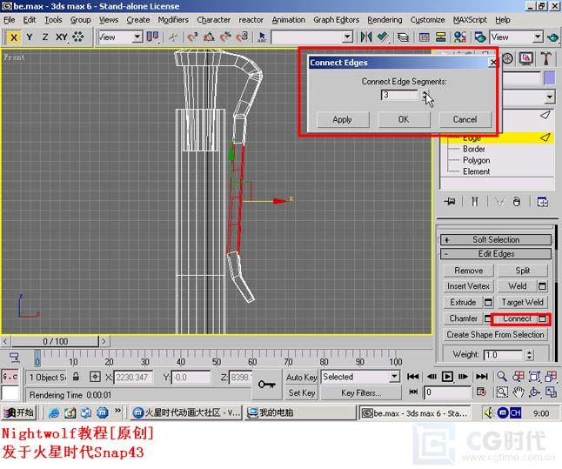The height and width of the screenshot is (469, 562).
Task: Select the Border sub-object level
Action: click(474, 149)
